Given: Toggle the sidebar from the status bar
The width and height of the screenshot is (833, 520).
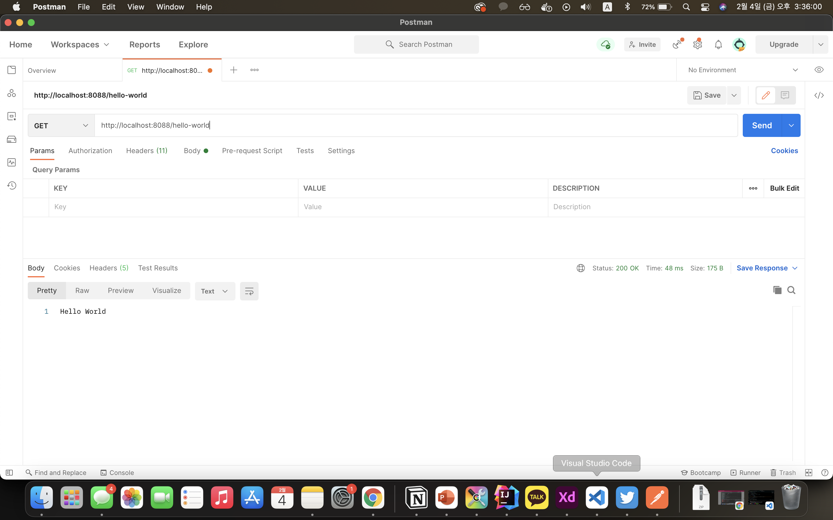Looking at the screenshot, I should point(9,473).
